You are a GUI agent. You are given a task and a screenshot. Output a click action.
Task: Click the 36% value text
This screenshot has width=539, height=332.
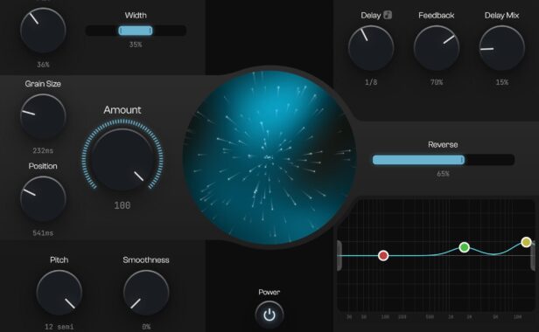(x=43, y=65)
